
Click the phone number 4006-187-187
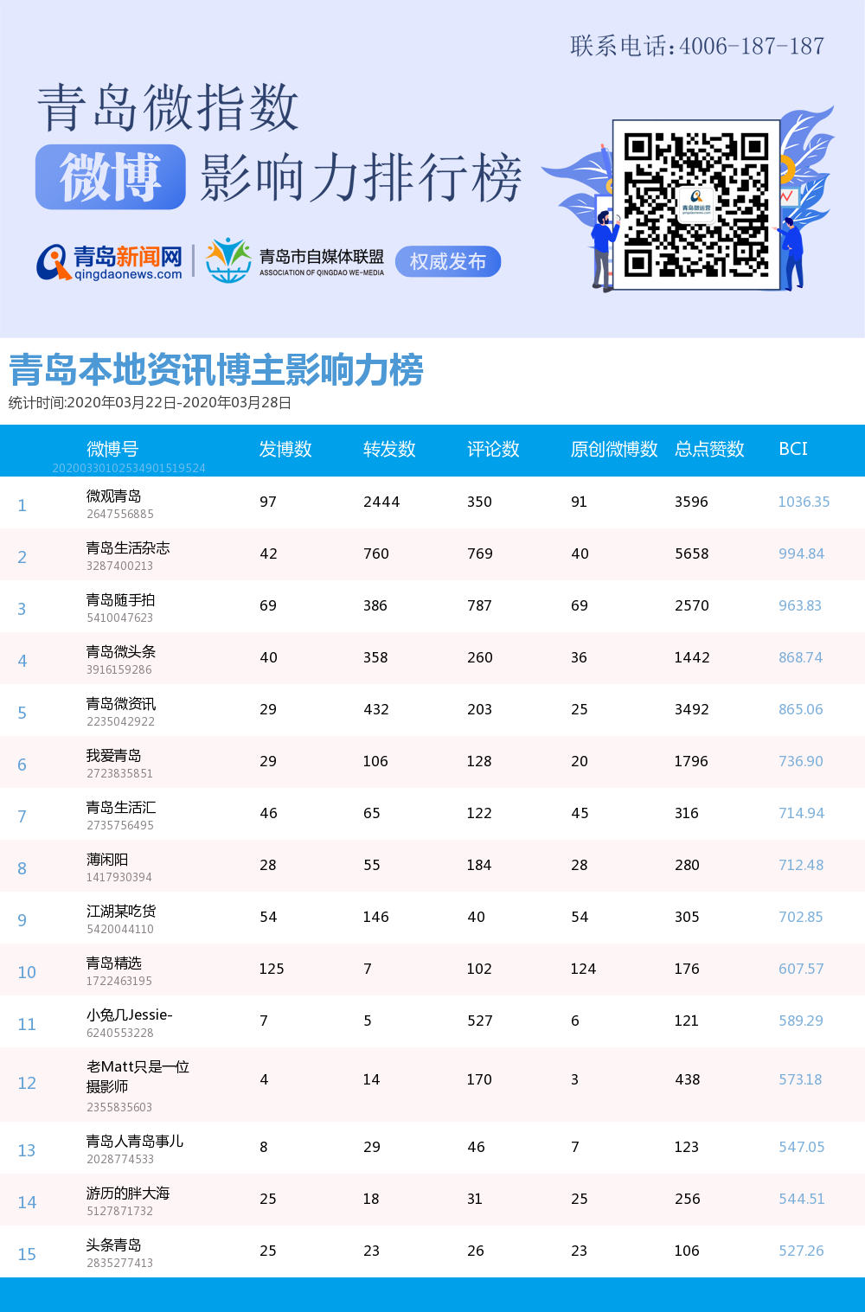(751, 47)
